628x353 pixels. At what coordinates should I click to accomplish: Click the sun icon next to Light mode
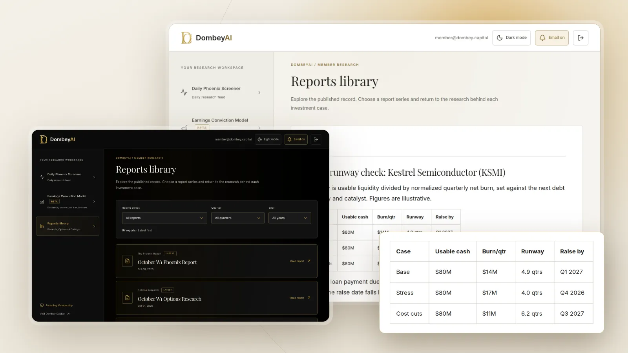point(259,139)
